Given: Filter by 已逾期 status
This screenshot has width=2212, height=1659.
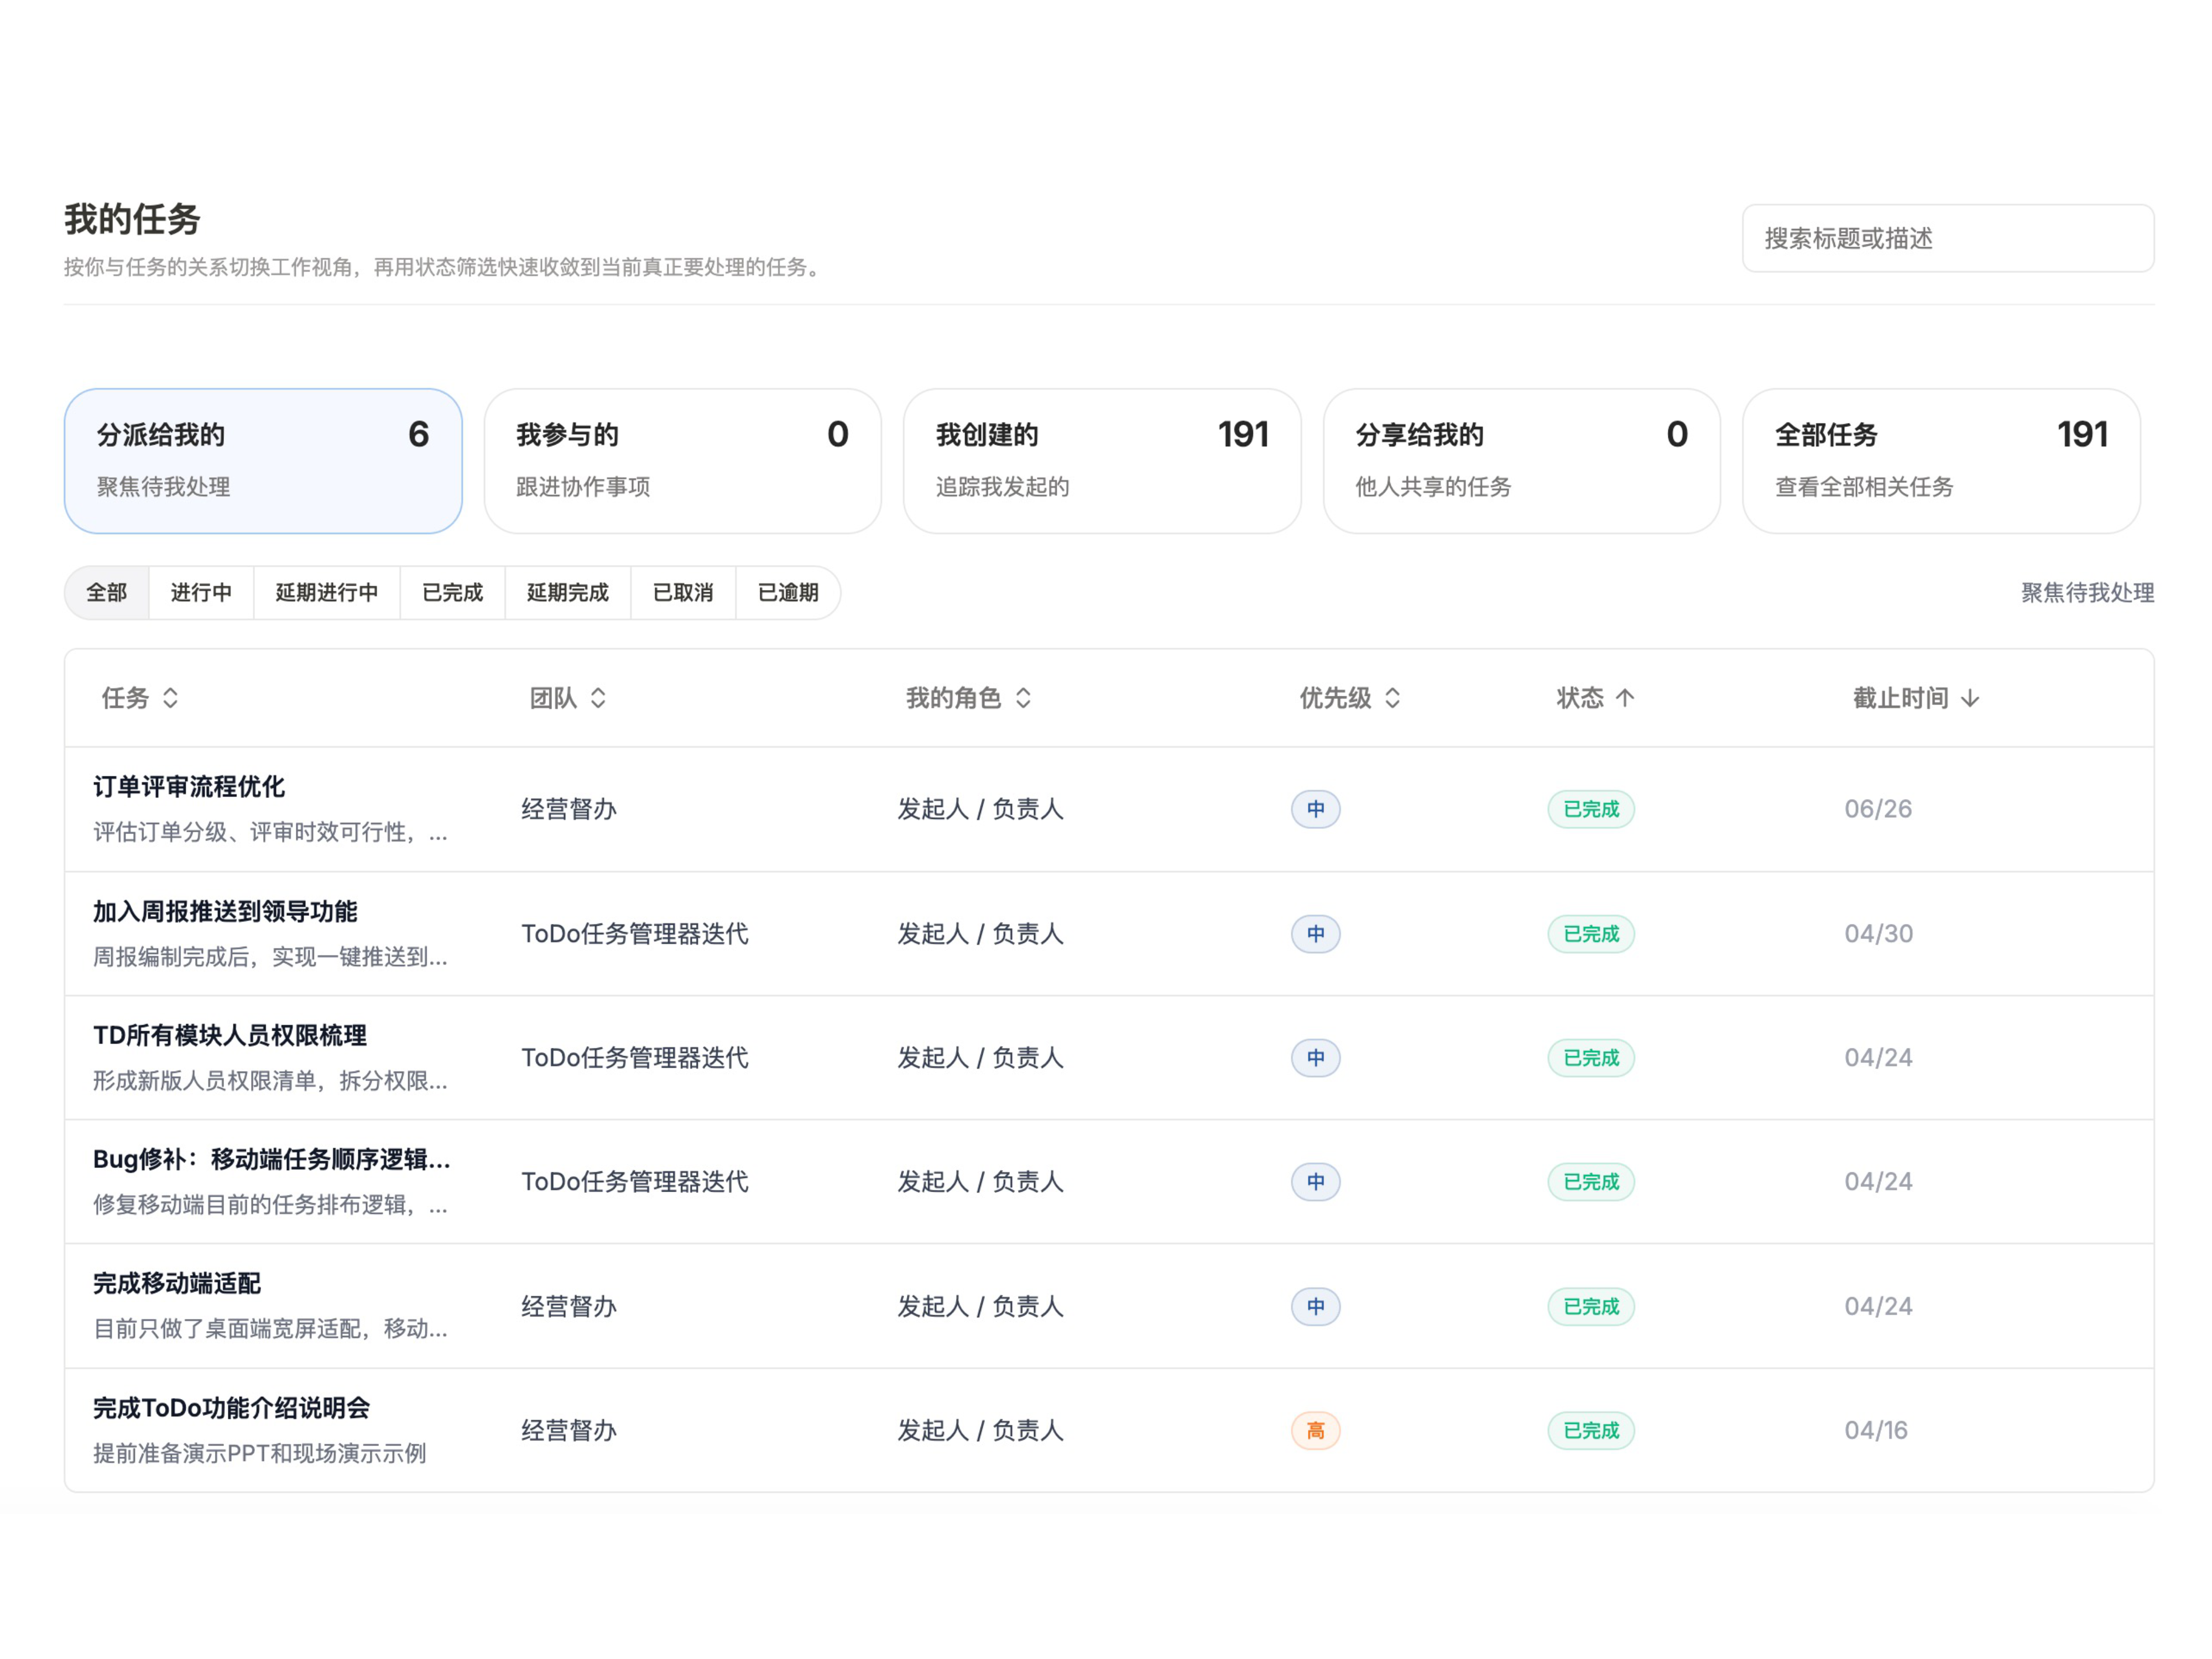Looking at the screenshot, I should point(788,593).
